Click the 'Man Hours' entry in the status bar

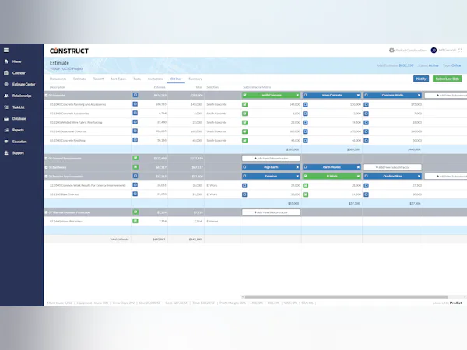coord(60,303)
